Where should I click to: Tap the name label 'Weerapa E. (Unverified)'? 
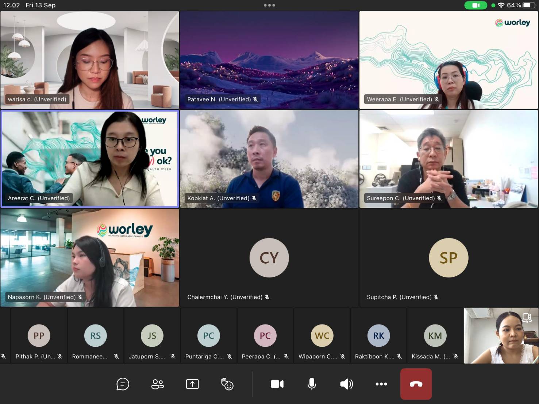[399, 99]
